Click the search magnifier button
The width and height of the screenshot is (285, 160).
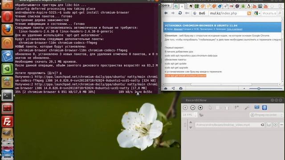pos(280,13)
